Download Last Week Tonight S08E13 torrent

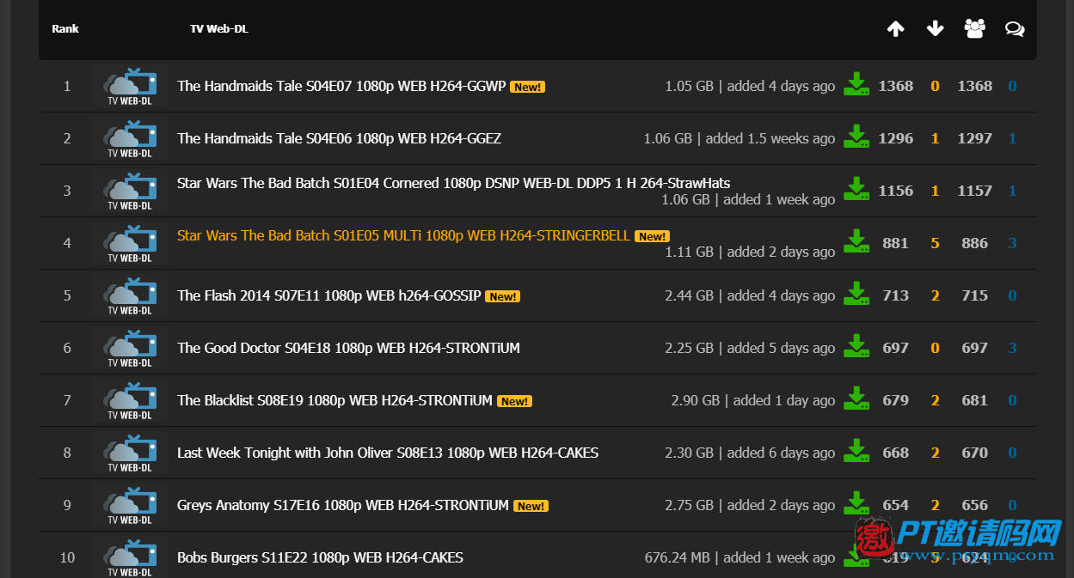(856, 451)
